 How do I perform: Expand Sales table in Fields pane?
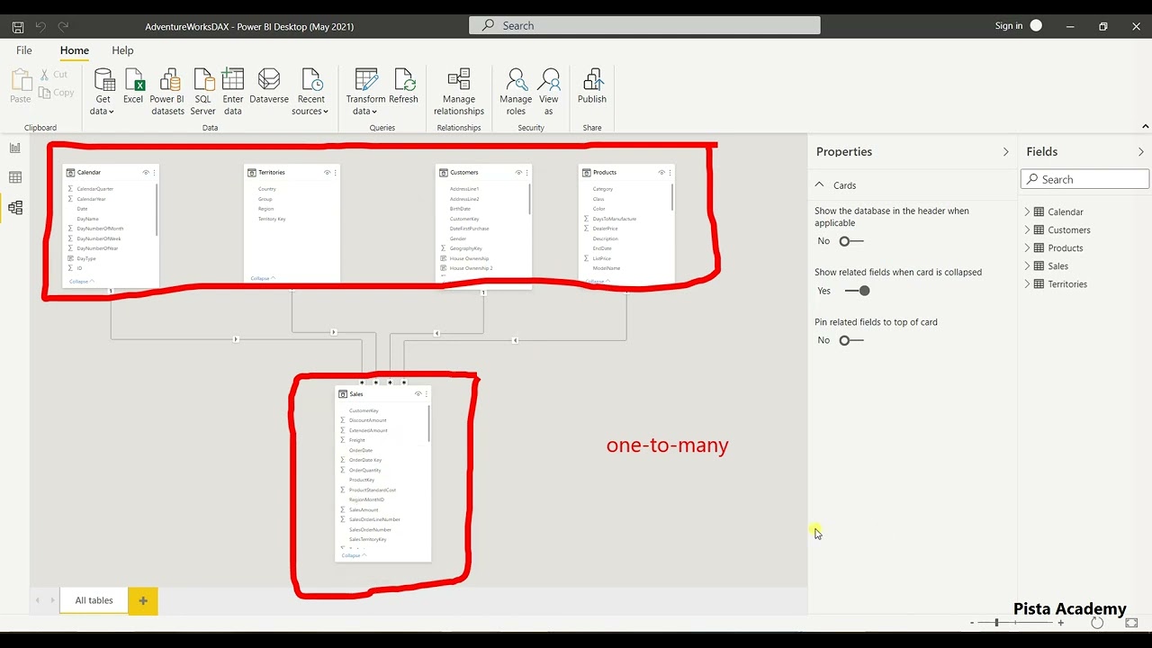pos(1028,266)
